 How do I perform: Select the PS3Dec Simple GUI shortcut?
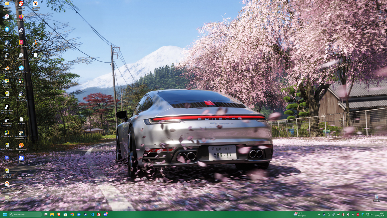[7, 109]
